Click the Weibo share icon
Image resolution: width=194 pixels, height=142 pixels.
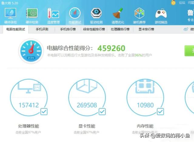186,29
